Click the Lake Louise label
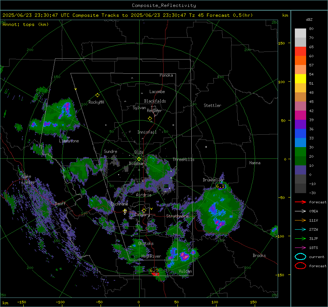This screenshot has width=328, height=307. point(28,179)
